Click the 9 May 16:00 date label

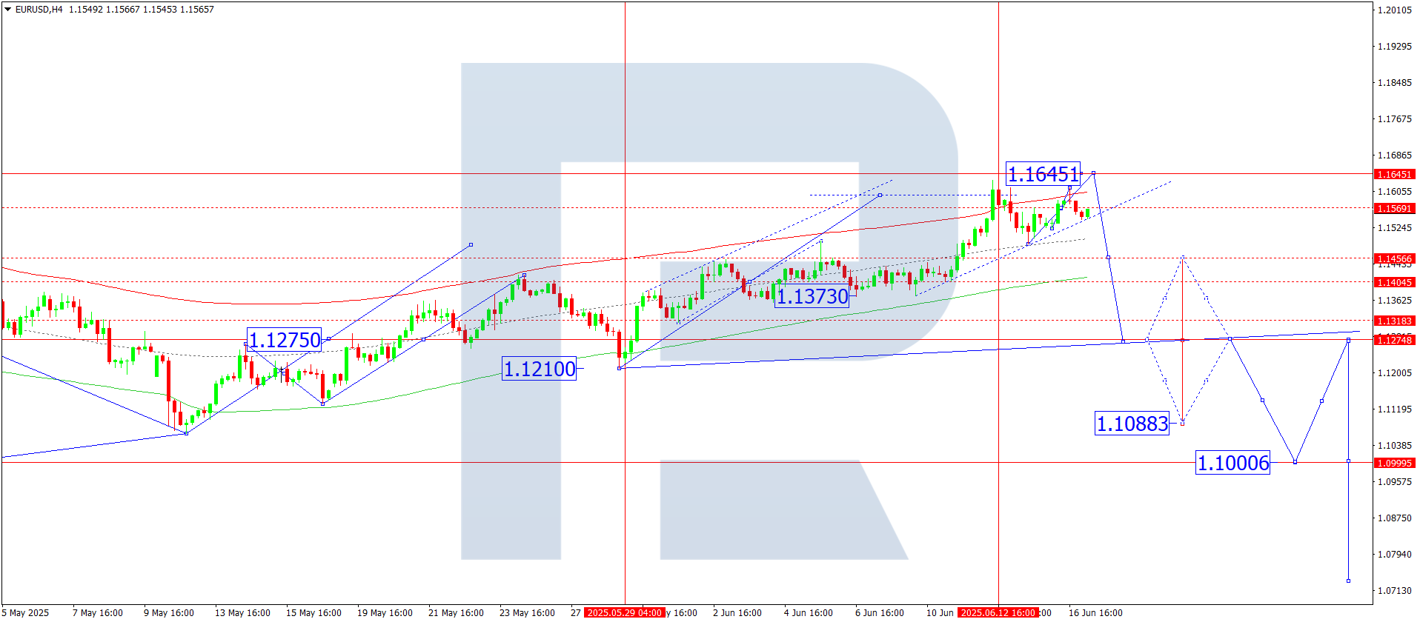[169, 612]
